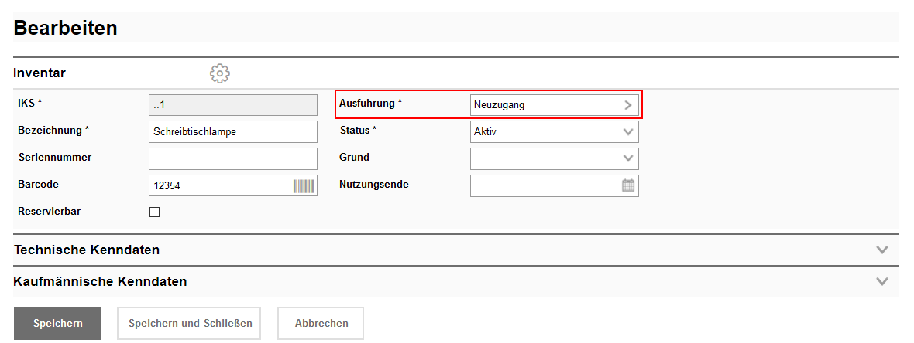Click into the empty Seriennummer field

click(x=233, y=158)
